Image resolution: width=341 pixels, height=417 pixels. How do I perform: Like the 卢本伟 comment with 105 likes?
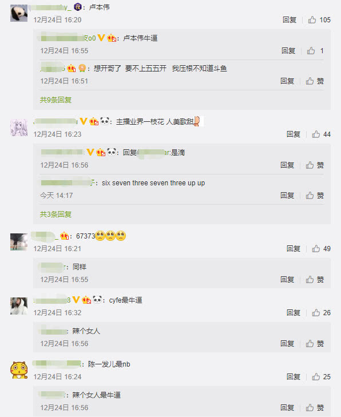pos(312,20)
